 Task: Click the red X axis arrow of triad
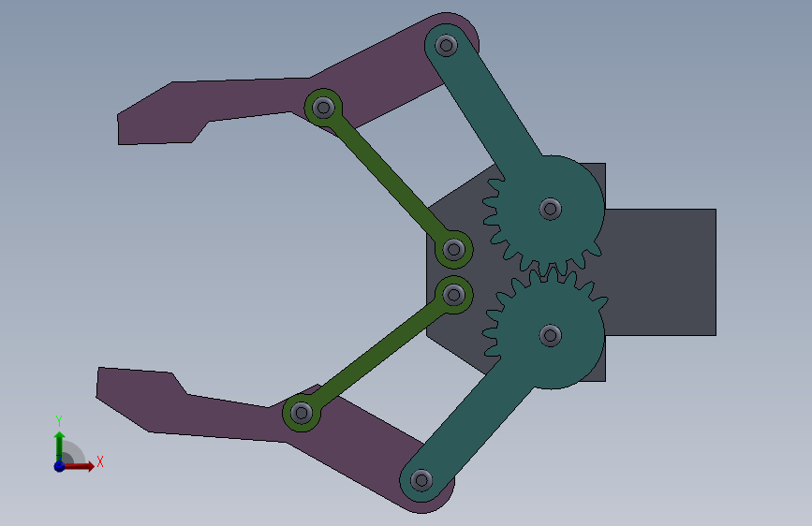tap(79, 466)
